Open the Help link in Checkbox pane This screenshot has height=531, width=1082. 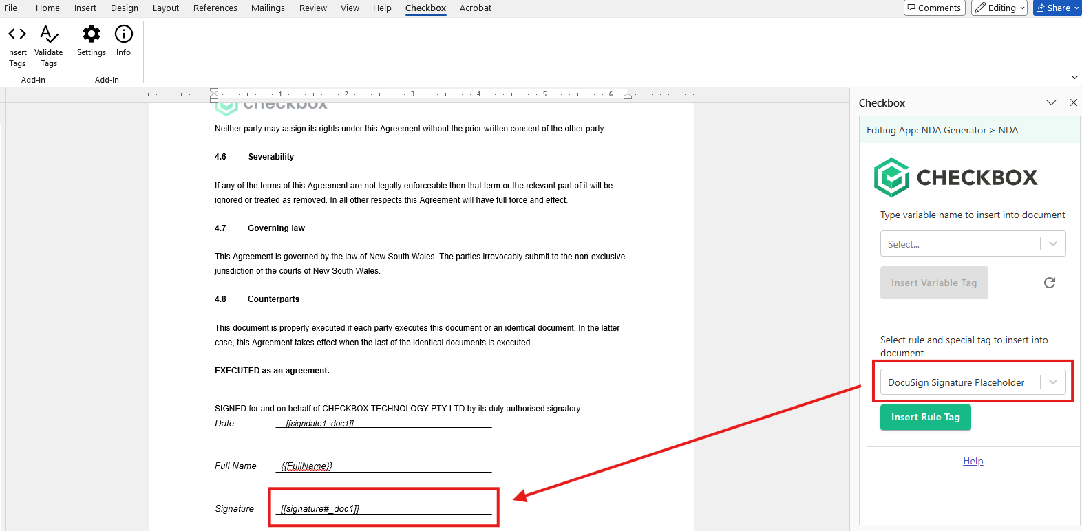tap(973, 462)
